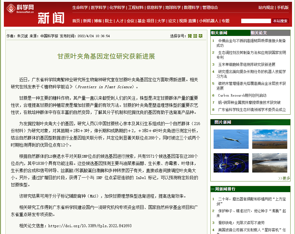Switch to the 相关新闻 tab
This screenshot has height=234, width=295.
tap(231, 33)
